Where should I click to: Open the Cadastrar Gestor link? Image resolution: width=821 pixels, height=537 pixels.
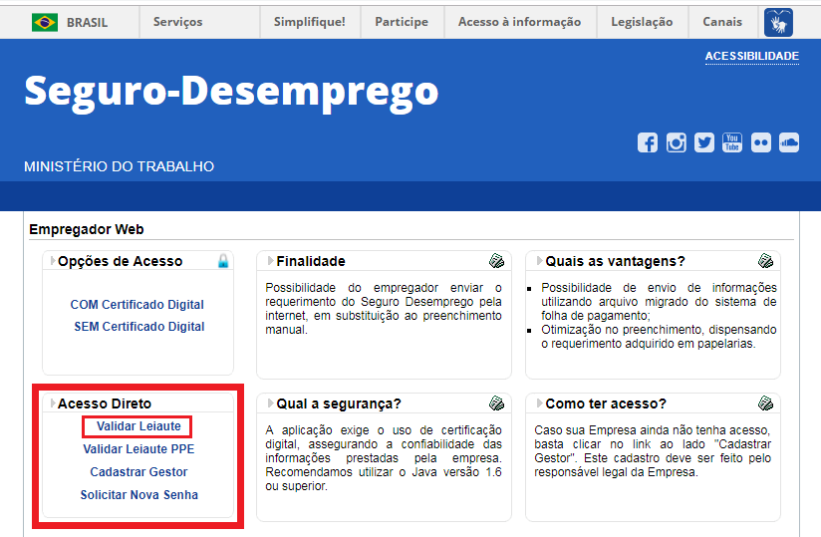[138, 472]
